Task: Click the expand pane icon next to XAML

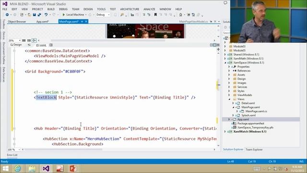Action: coord(51,45)
